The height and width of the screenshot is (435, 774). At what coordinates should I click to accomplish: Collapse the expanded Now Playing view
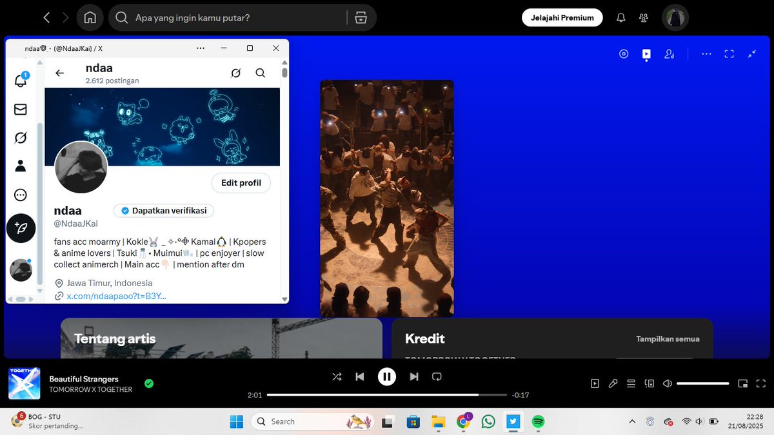point(752,54)
